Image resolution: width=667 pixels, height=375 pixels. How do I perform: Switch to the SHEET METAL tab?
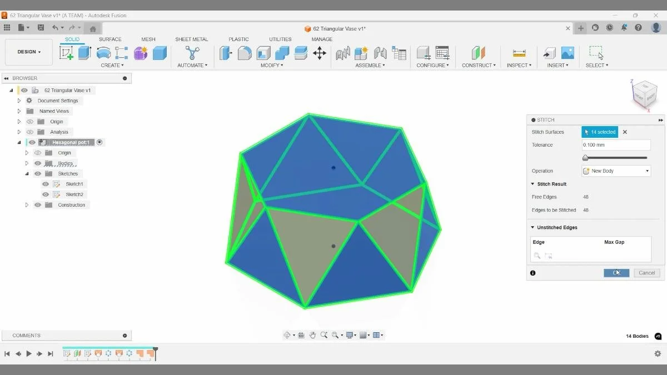192,39
